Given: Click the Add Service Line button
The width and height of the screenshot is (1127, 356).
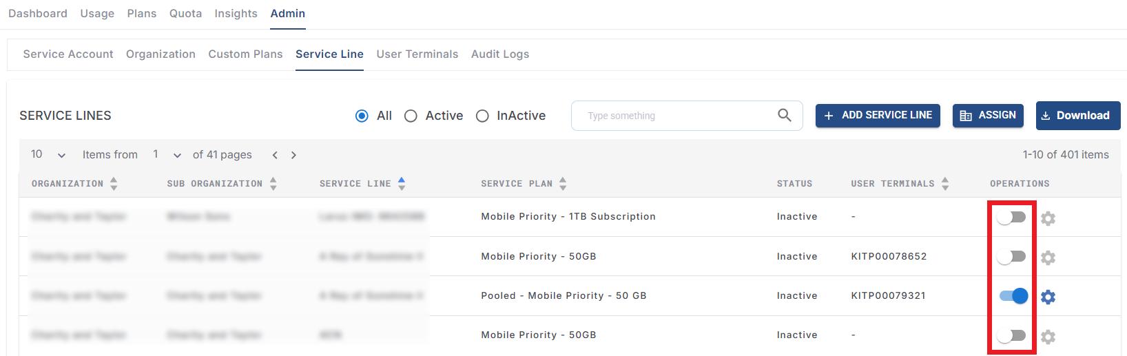Looking at the screenshot, I should 877,116.
